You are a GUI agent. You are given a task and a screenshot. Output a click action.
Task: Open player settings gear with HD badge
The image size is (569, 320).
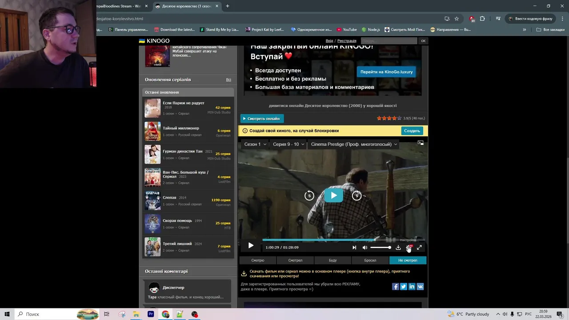coord(409,248)
